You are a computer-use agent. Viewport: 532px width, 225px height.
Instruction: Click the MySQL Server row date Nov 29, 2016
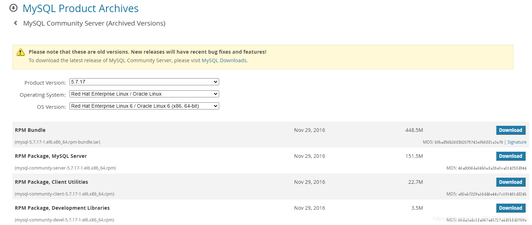coord(310,156)
